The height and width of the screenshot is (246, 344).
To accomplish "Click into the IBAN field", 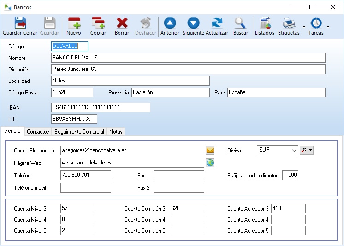I will [101, 107].
